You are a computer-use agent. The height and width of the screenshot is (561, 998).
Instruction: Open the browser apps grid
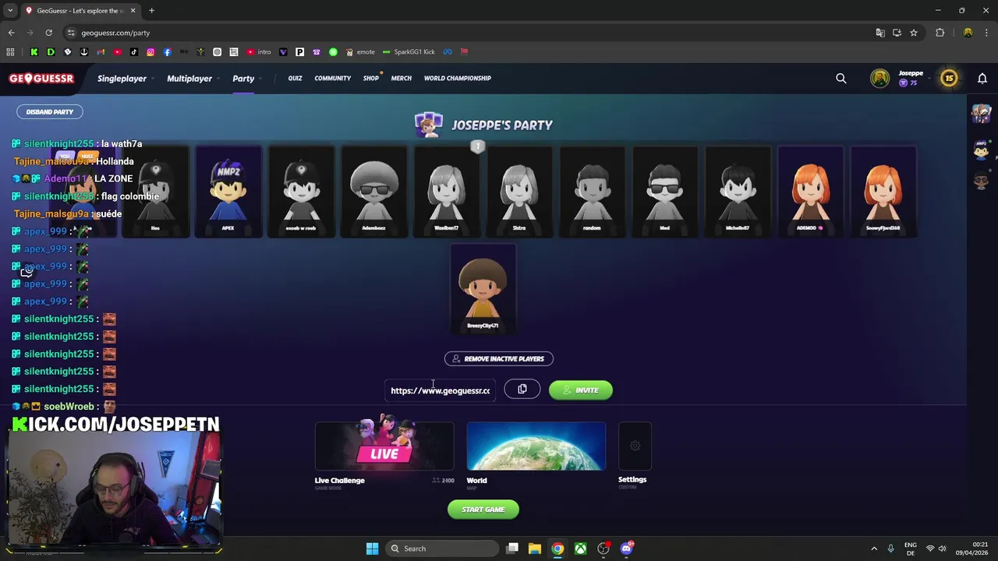pyautogui.click(x=10, y=52)
